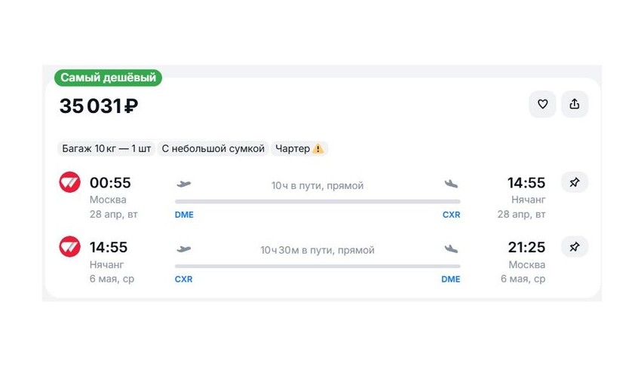Click the 'С небольшой сумкой' tag
The height and width of the screenshot is (369, 641).
[213, 149]
